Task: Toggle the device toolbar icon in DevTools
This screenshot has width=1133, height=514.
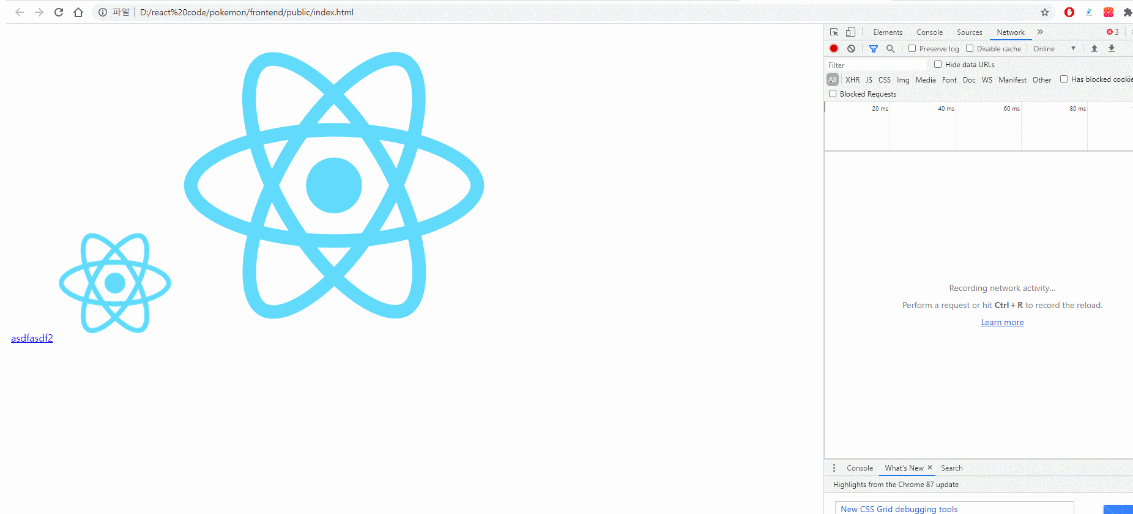Action: [850, 32]
